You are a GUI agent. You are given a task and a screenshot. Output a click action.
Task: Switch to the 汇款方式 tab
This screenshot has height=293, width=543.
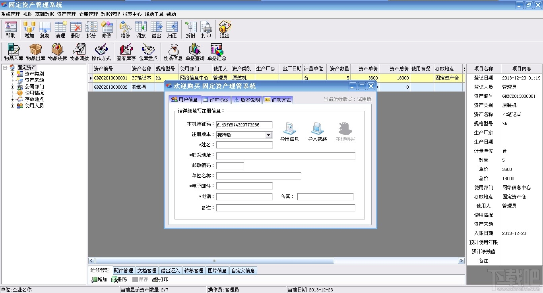pos(278,100)
